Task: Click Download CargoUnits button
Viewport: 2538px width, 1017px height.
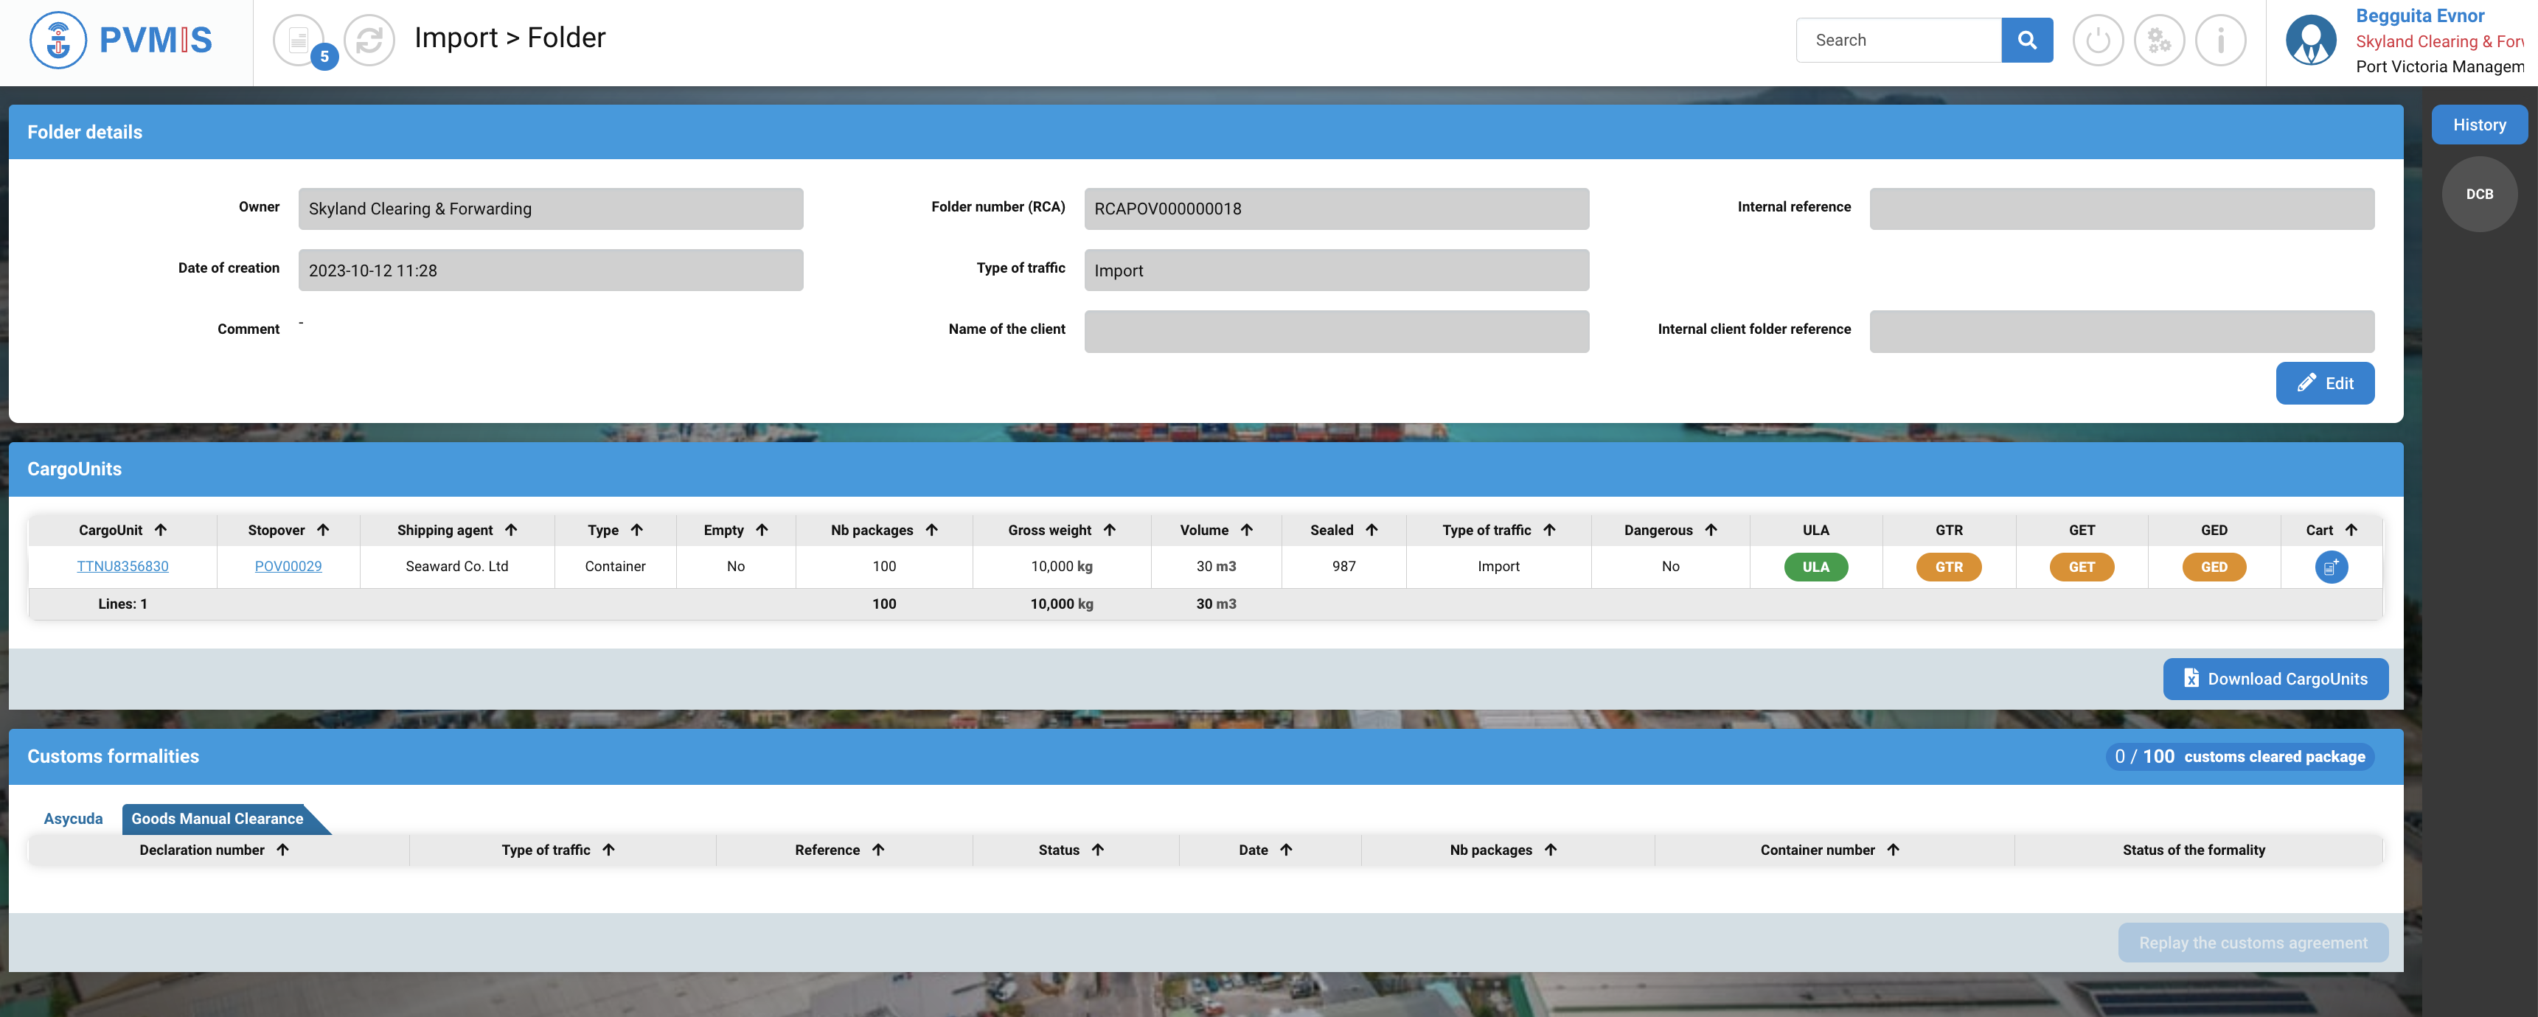Action: pos(2275,678)
